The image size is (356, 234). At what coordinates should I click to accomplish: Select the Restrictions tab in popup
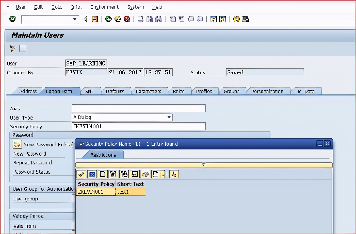(x=103, y=155)
